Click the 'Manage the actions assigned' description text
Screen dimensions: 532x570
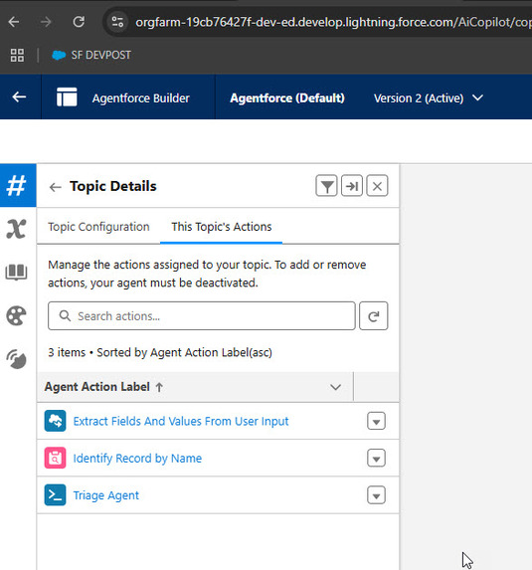(207, 274)
